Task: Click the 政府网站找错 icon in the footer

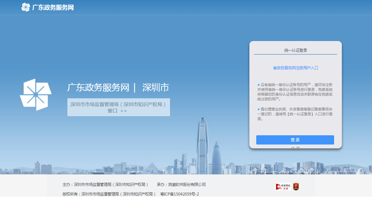Action: (282, 187)
